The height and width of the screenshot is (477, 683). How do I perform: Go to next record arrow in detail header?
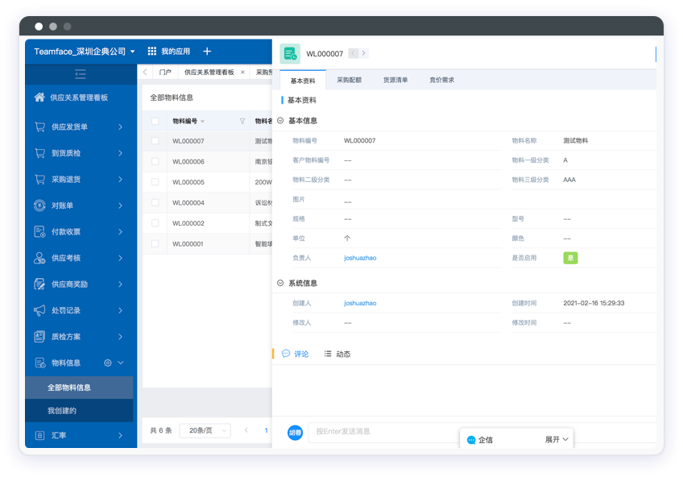click(364, 53)
